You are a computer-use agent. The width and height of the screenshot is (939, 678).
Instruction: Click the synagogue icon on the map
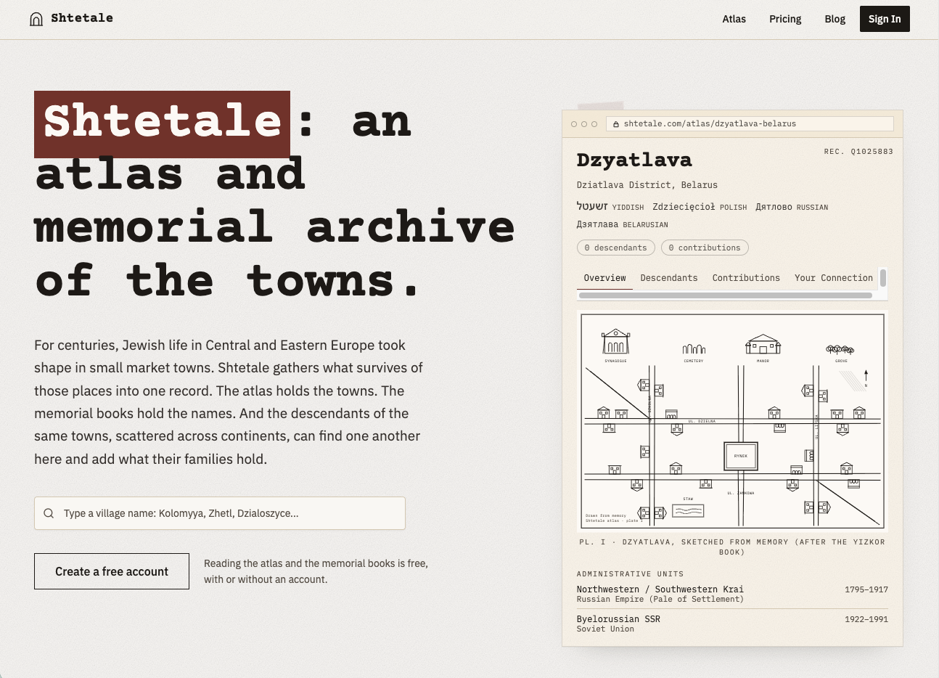point(615,341)
